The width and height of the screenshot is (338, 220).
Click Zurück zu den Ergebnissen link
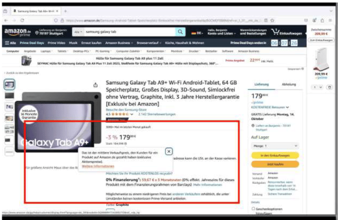[x=22, y=73]
